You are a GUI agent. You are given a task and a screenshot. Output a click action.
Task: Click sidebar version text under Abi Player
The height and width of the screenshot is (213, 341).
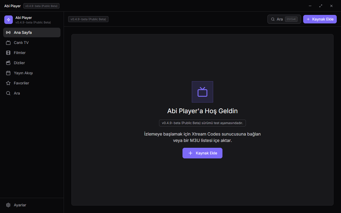point(33,22)
